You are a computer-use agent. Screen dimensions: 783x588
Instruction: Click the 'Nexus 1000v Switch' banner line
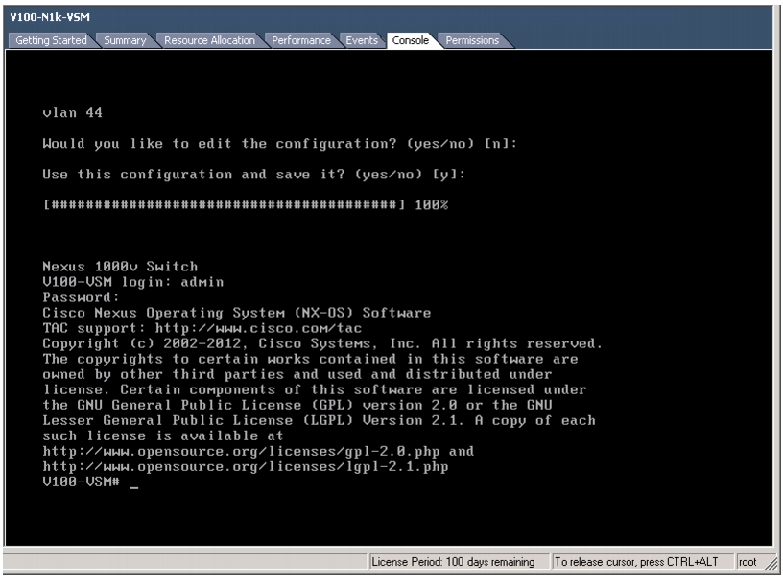(x=120, y=266)
